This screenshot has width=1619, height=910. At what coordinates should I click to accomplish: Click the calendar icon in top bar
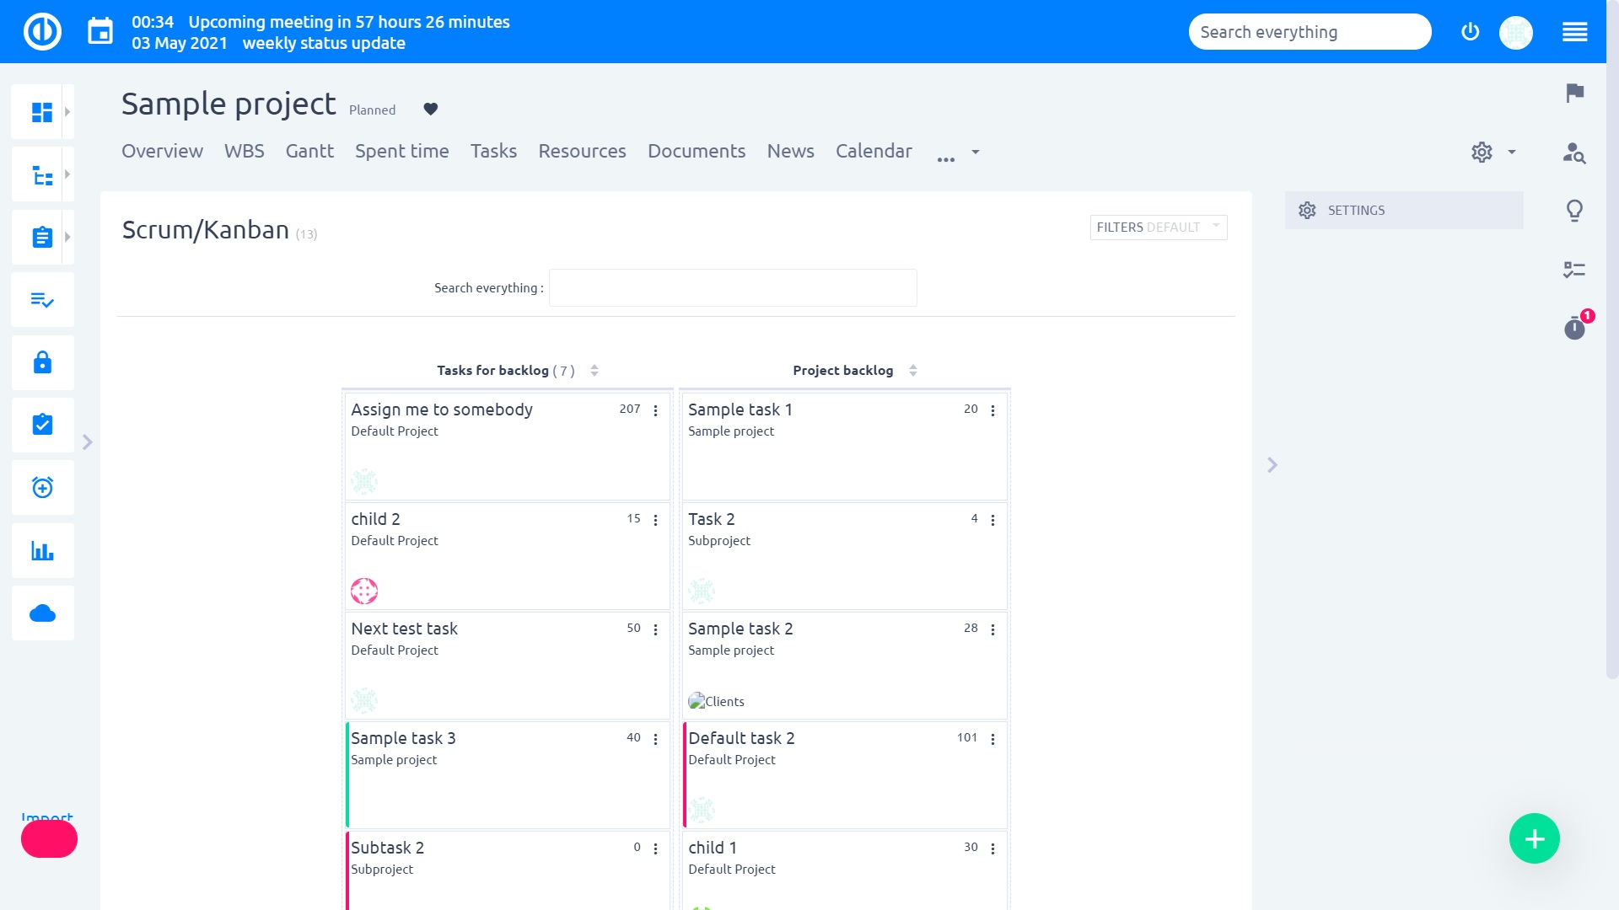(x=100, y=32)
